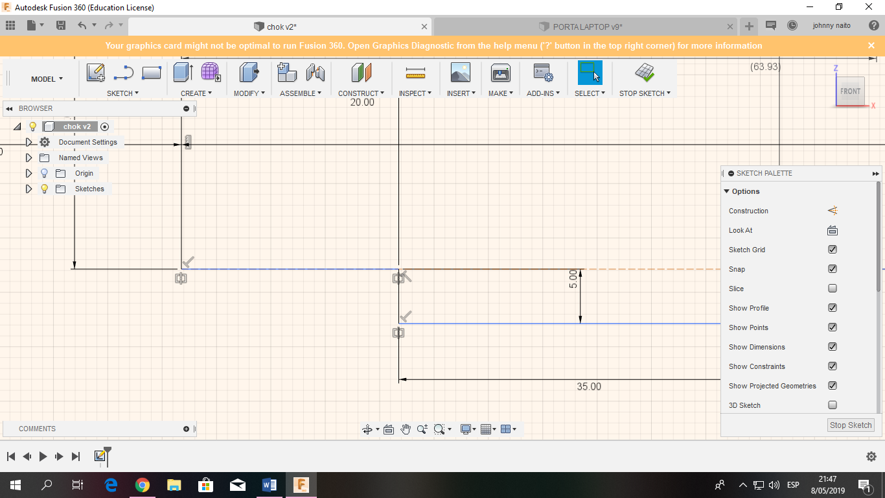Select the Create Sketch tool icon
Viewport: 885px width, 498px height.
[x=96, y=73]
